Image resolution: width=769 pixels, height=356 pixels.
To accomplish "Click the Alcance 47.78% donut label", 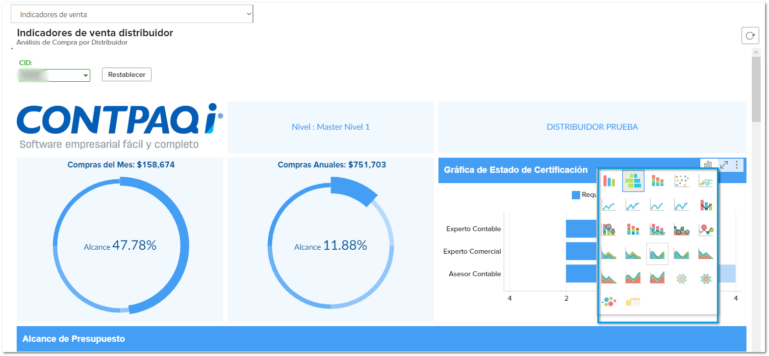I will coord(120,246).
